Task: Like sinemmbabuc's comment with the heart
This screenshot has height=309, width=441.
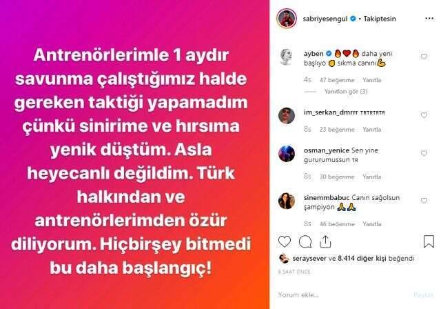Action: [424, 201]
